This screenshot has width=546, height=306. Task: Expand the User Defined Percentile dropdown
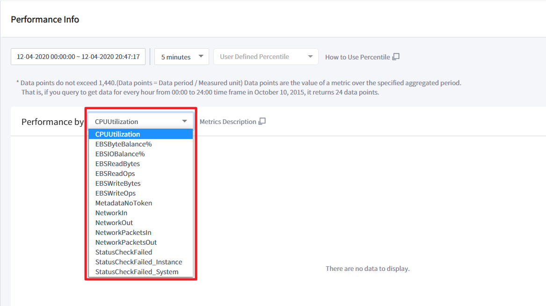pos(266,57)
